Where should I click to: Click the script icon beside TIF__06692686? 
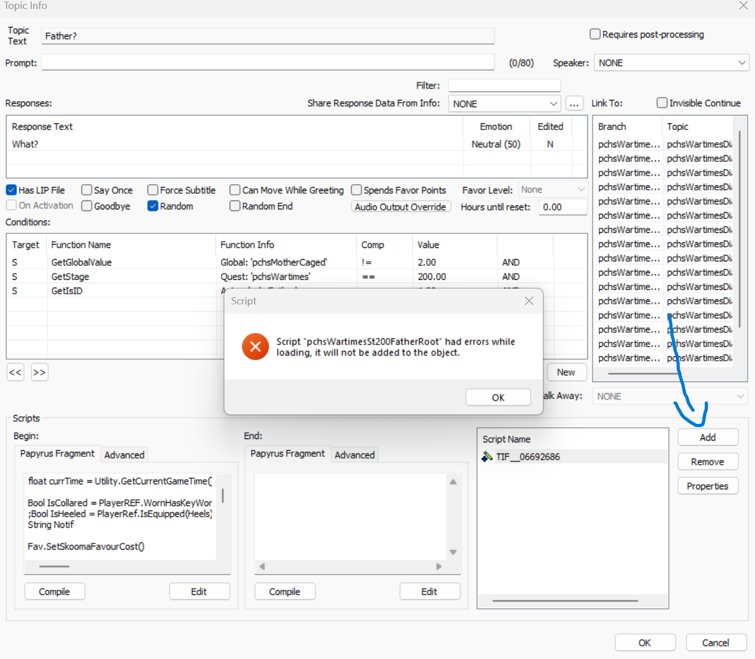[486, 456]
